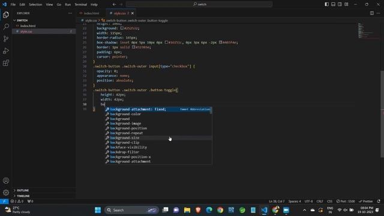384x216 pixels.
Task: Click UTF-8 encoding in status bar
Action: click(308, 202)
